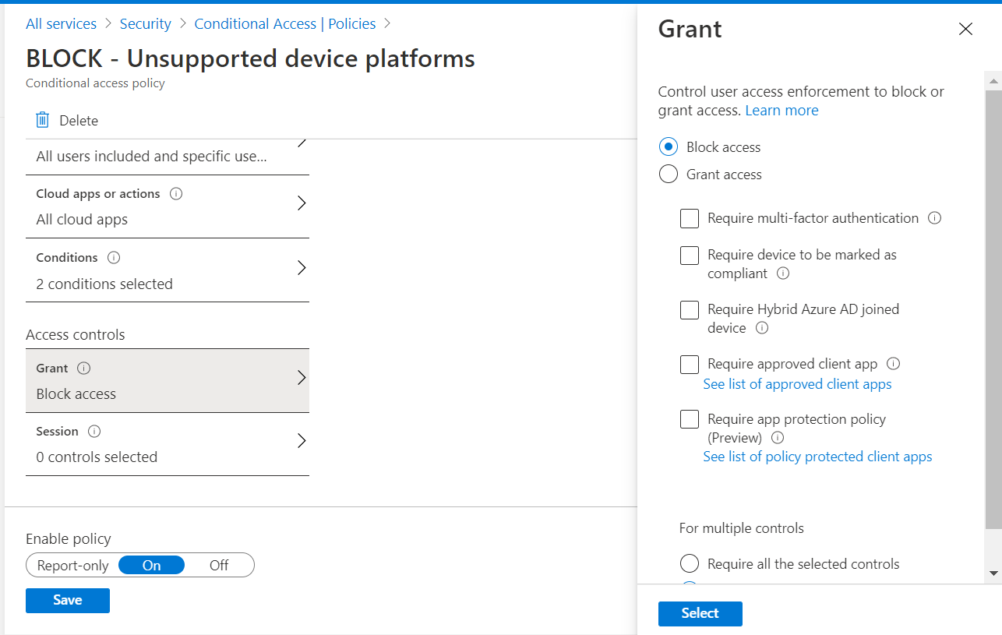
Task: Click 'Conditional access policy' subtitle
Action: (x=95, y=83)
